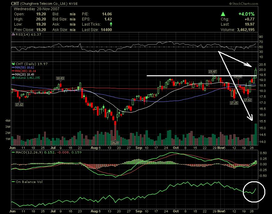Click the High value 20.20
Screen dimensions: 272x214
coord(41,19)
